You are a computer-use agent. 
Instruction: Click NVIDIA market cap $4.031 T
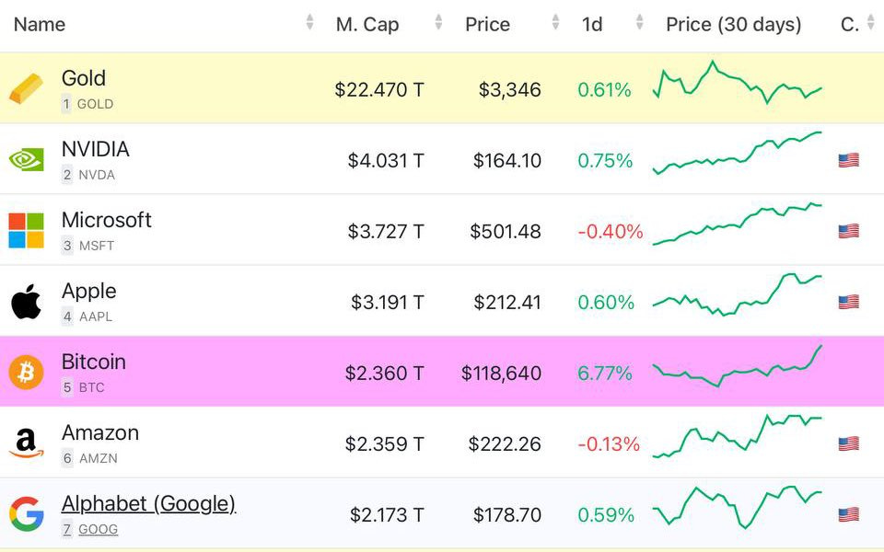(386, 160)
